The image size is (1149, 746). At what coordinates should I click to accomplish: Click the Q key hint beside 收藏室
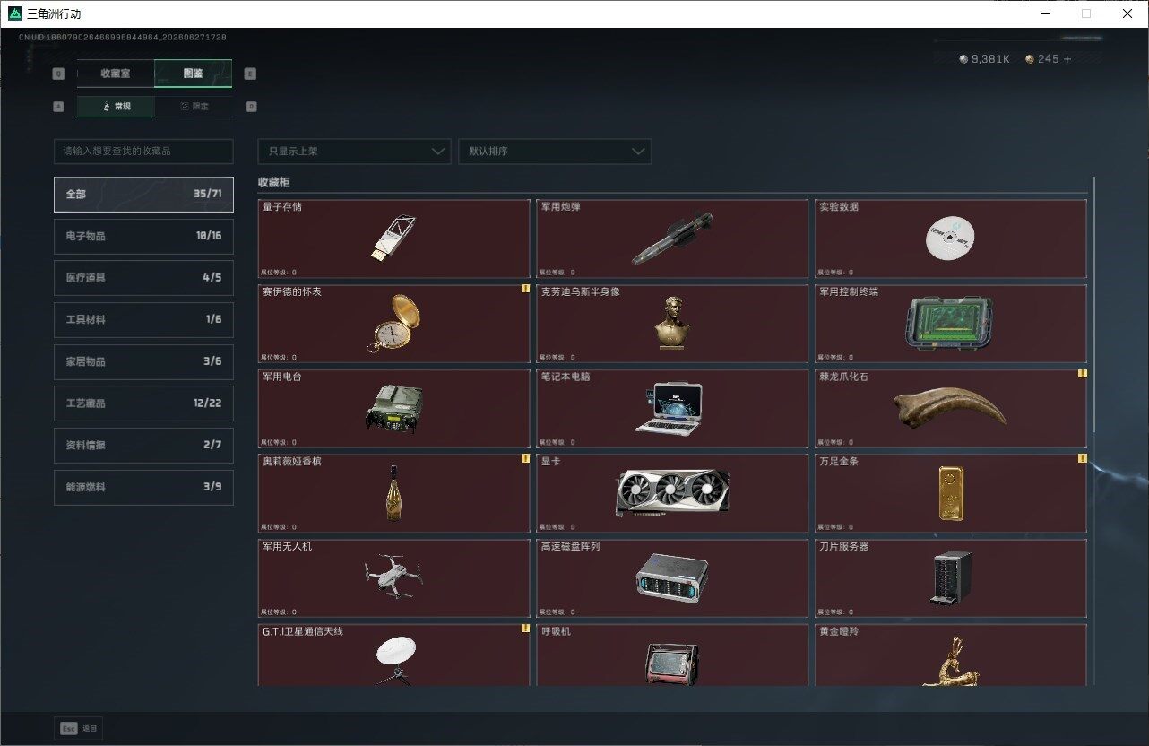(58, 74)
